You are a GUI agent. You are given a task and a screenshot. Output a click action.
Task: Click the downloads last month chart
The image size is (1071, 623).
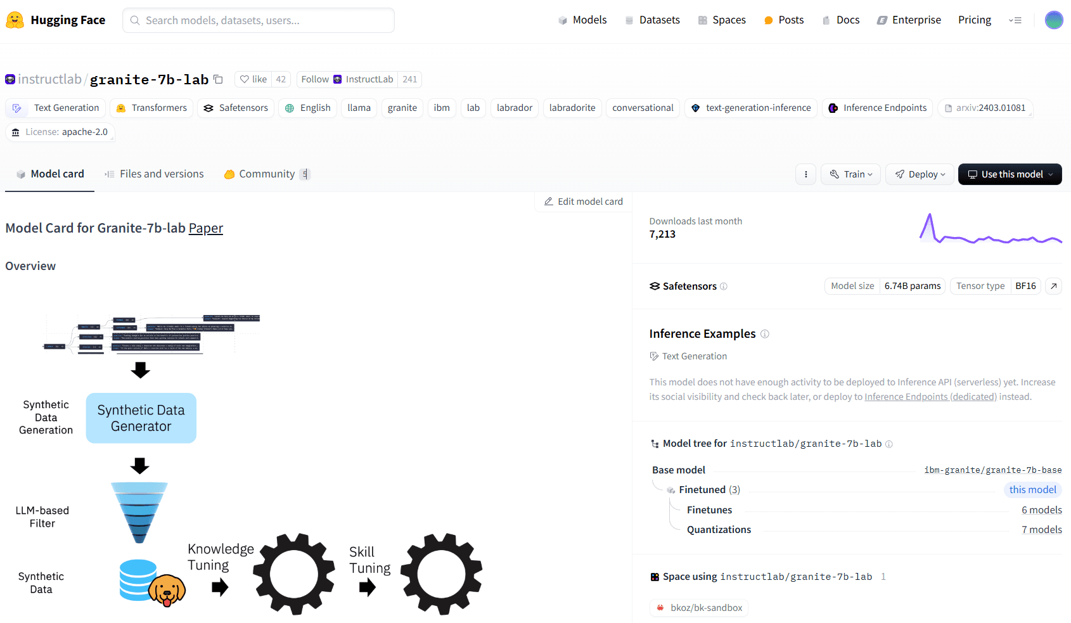[991, 229]
